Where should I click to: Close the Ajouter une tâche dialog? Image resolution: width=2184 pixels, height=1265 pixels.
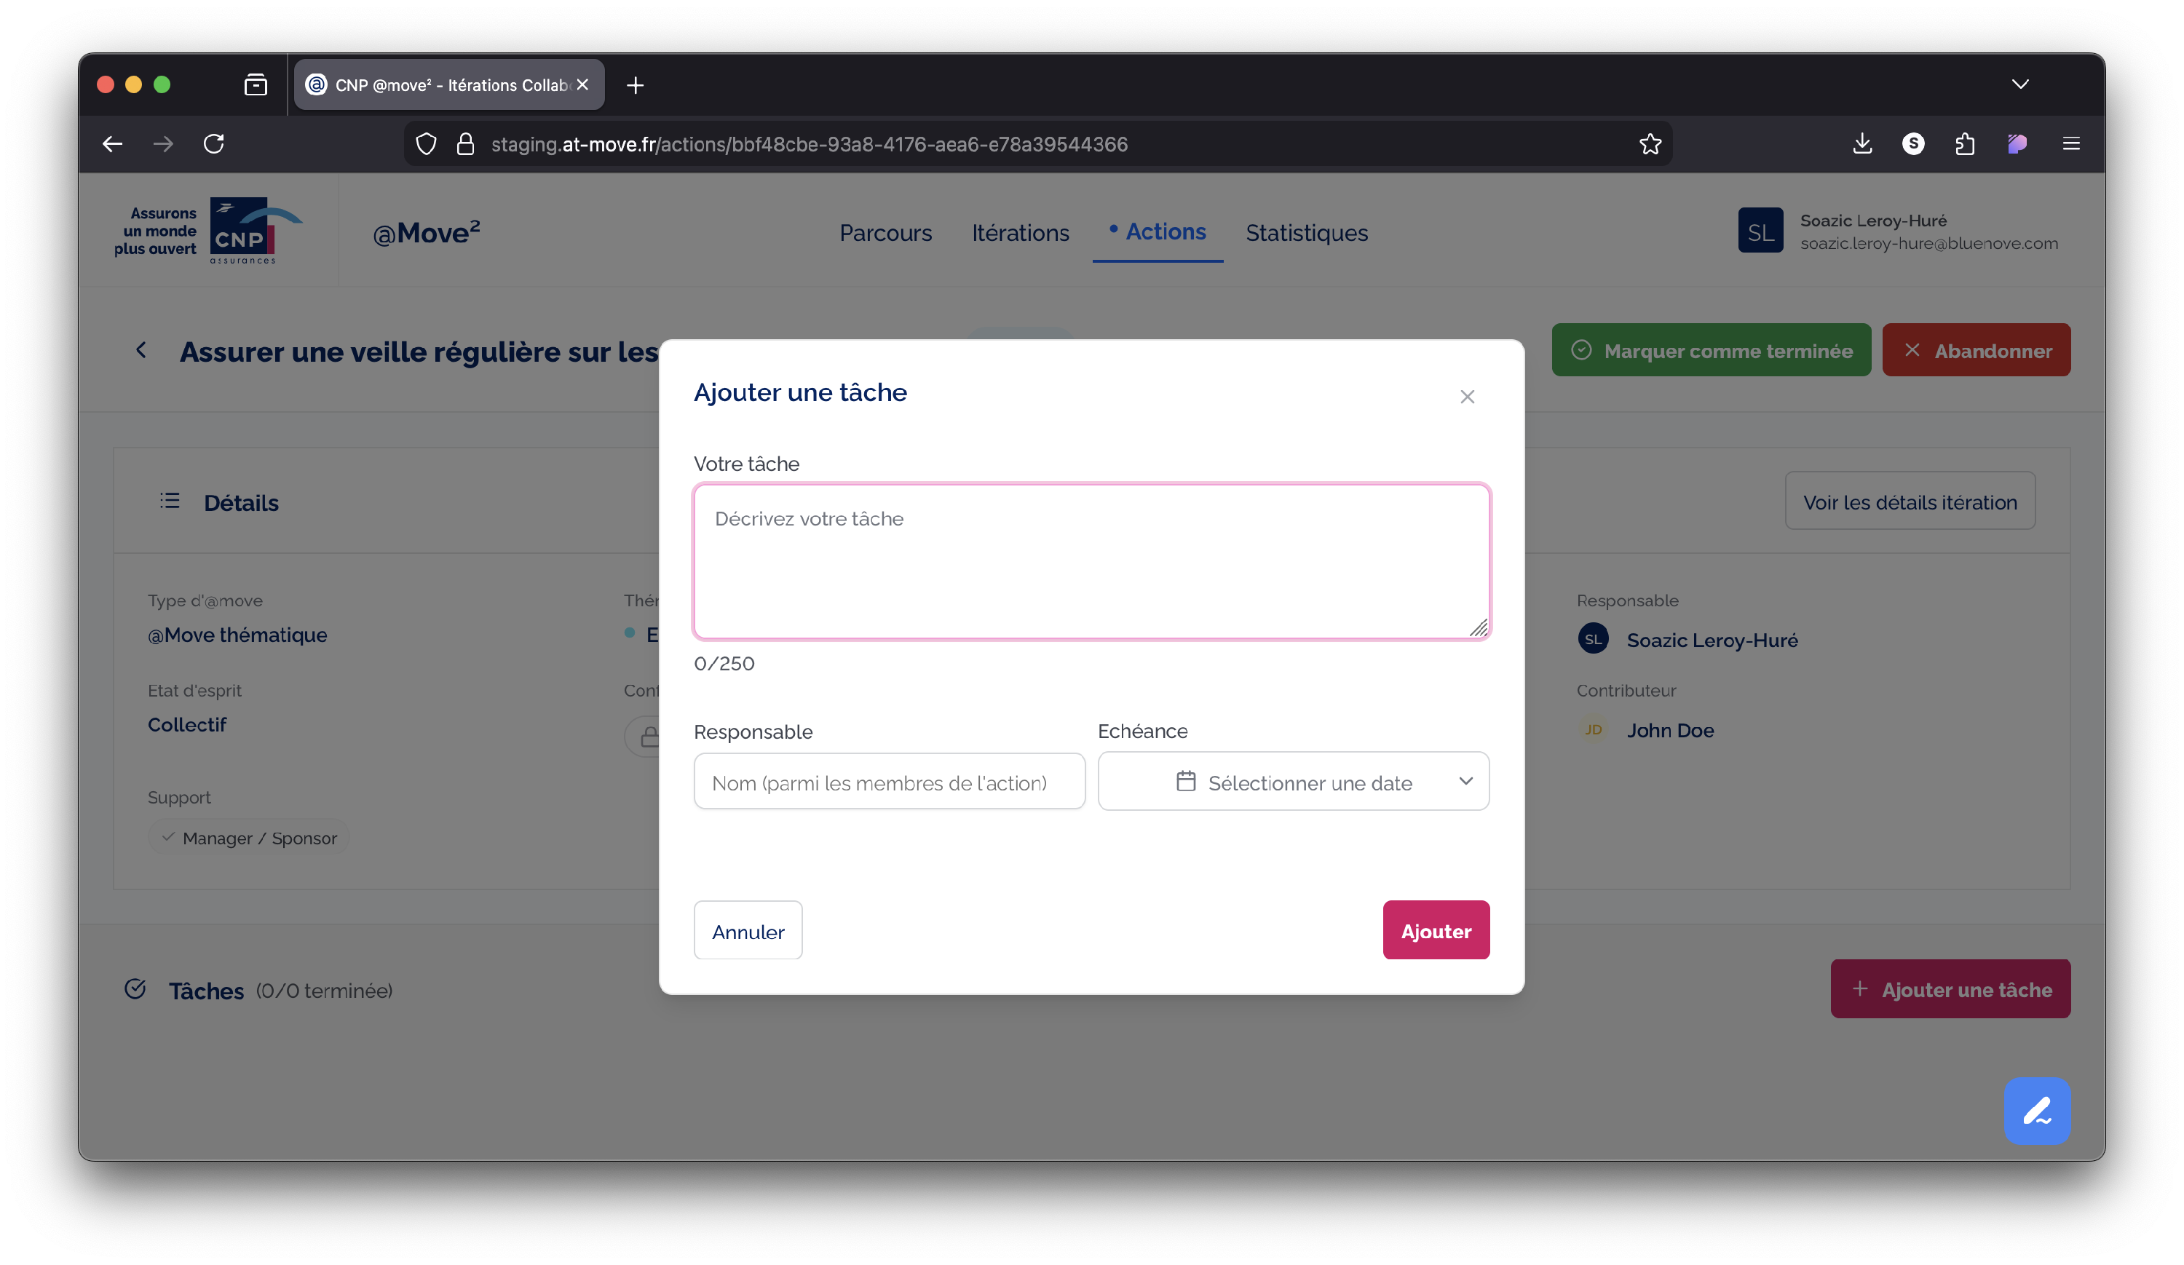pos(1466,397)
